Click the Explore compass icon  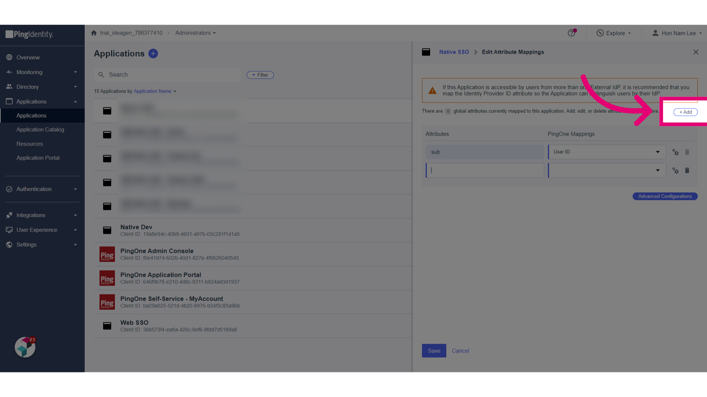[x=600, y=33]
